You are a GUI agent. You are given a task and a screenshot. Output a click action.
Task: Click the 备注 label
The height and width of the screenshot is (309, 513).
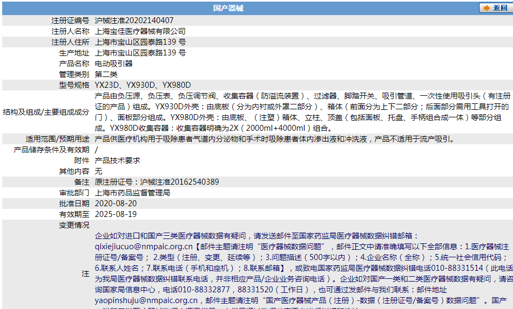82,182
